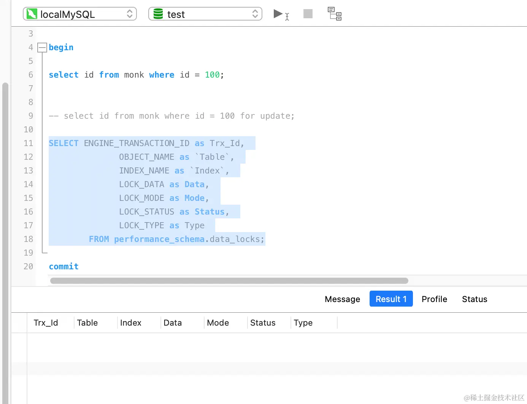Click the green test database icon
Viewport: 527px width, 404px height.
tap(158, 14)
